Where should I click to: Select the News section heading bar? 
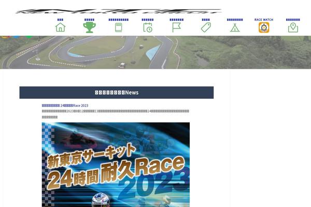pos(117,93)
